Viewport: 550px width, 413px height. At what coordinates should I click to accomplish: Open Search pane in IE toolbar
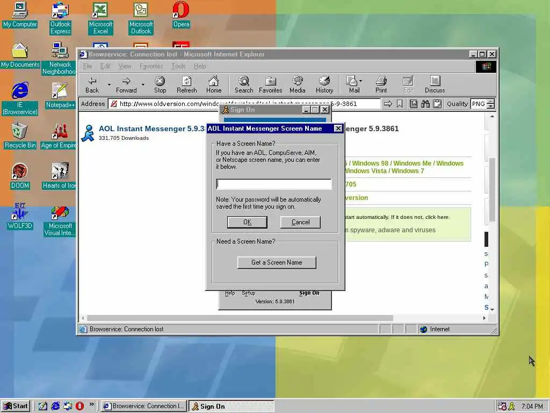tap(244, 85)
